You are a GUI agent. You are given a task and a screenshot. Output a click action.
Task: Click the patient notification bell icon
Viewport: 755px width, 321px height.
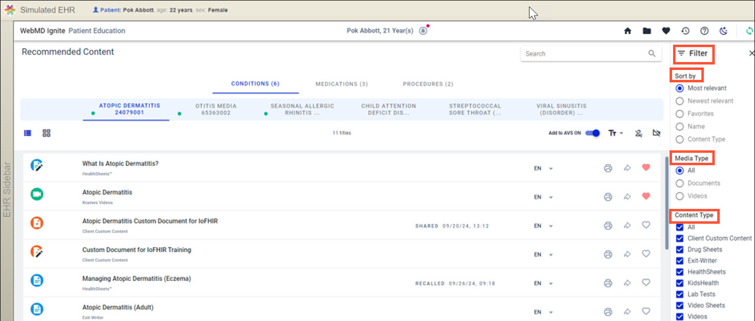click(x=423, y=31)
